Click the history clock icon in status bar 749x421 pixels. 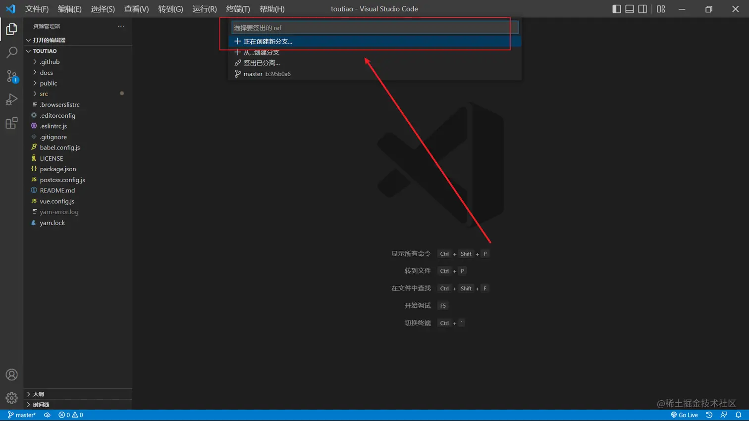point(709,415)
